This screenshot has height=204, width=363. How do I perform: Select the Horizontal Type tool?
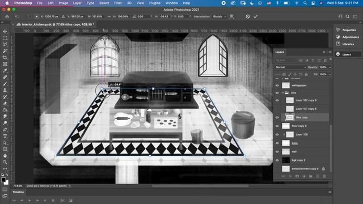pos(5,136)
